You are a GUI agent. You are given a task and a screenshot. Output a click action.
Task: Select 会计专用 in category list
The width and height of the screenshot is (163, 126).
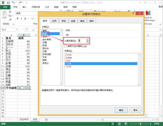(x=47, y=39)
